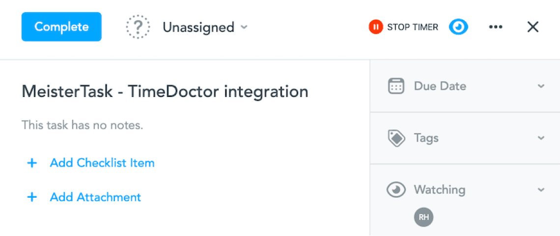Expand the Due Date section chevron
Viewport: 560px width, 236px height.
click(x=541, y=86)
